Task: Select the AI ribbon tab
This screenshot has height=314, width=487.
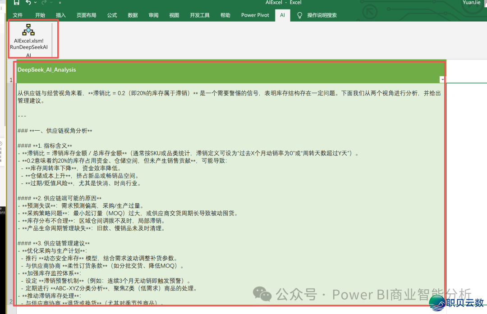Action: tap(282, 15)
